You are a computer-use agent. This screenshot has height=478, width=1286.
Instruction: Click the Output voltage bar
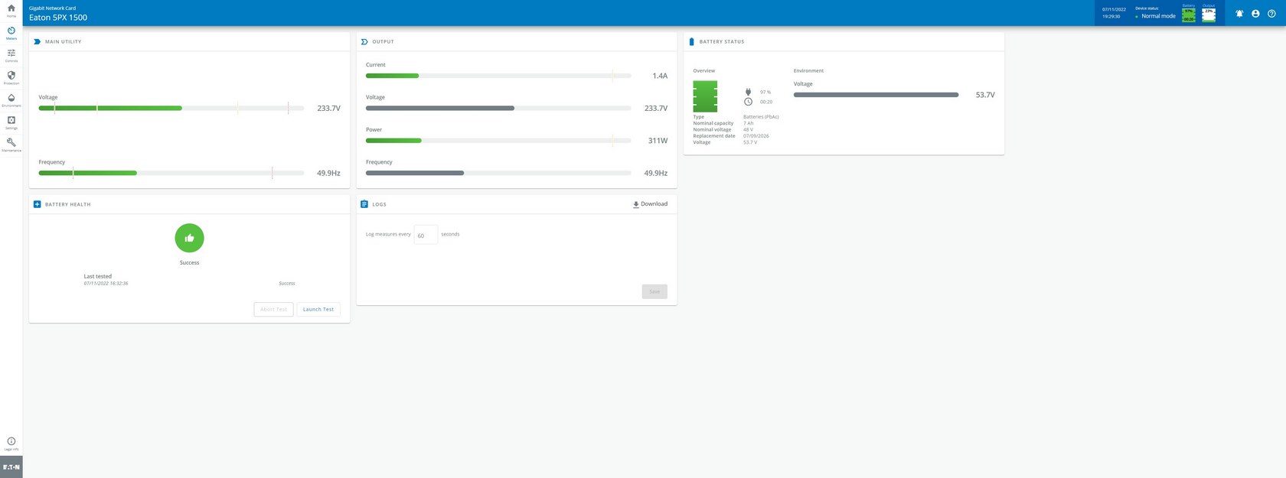[x=498, y=109]
